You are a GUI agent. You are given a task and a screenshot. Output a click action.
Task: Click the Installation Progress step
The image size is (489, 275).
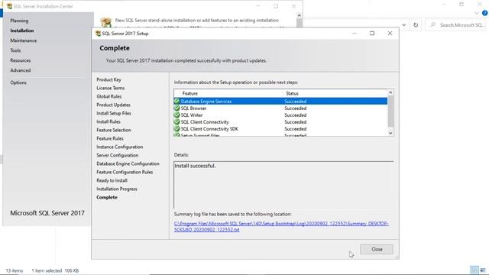click(x=117, y=189)
